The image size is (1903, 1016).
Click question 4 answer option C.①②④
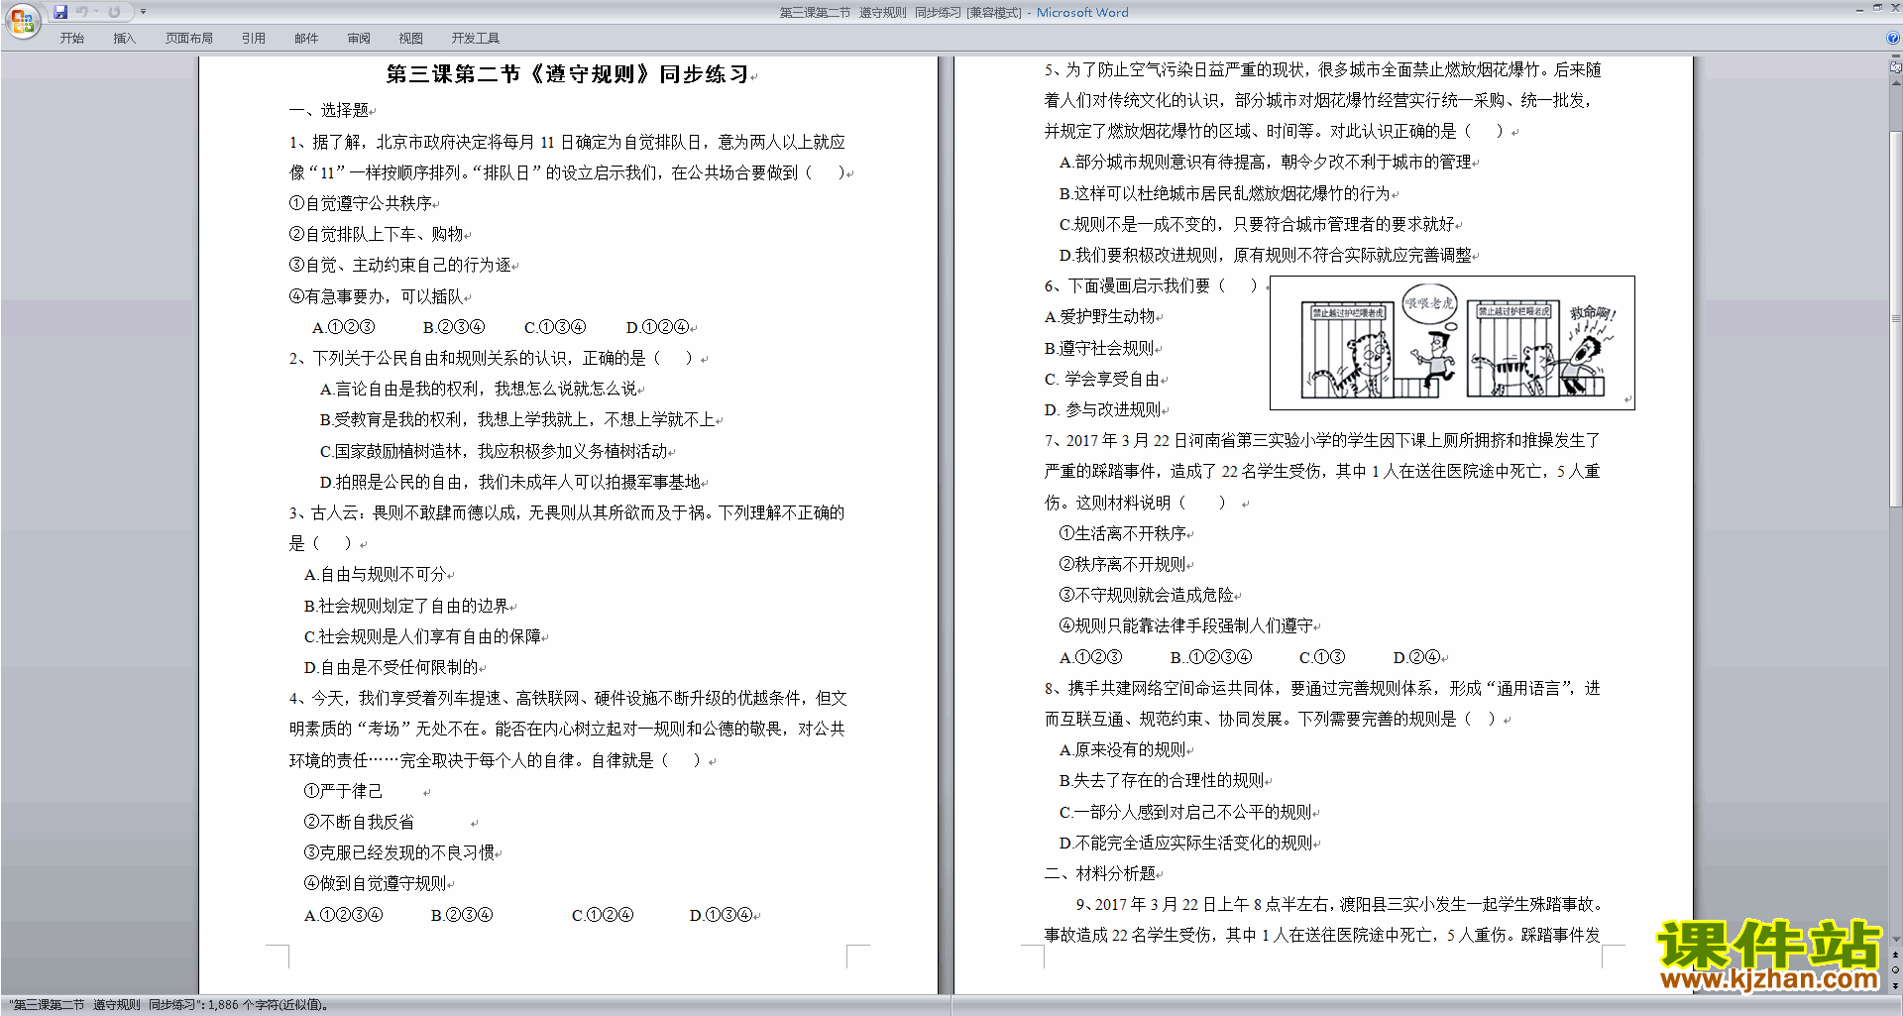(603, 915)
